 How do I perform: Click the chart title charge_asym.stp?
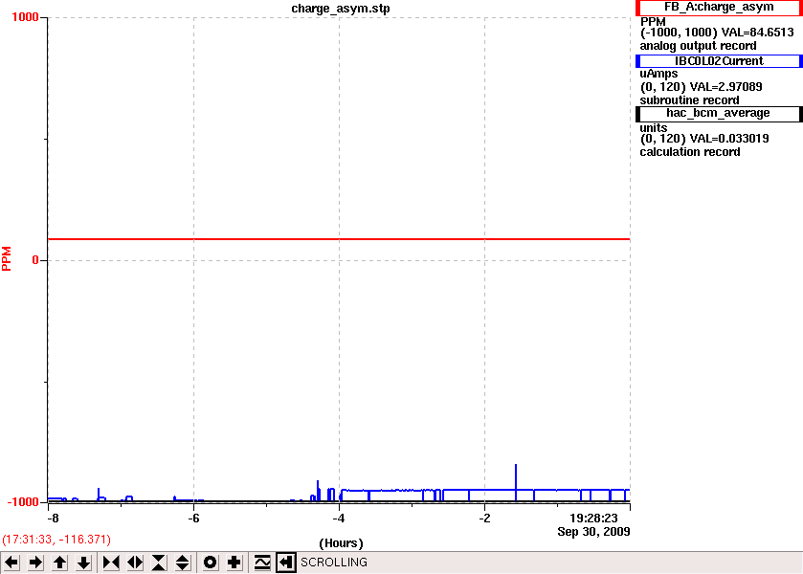341,9
